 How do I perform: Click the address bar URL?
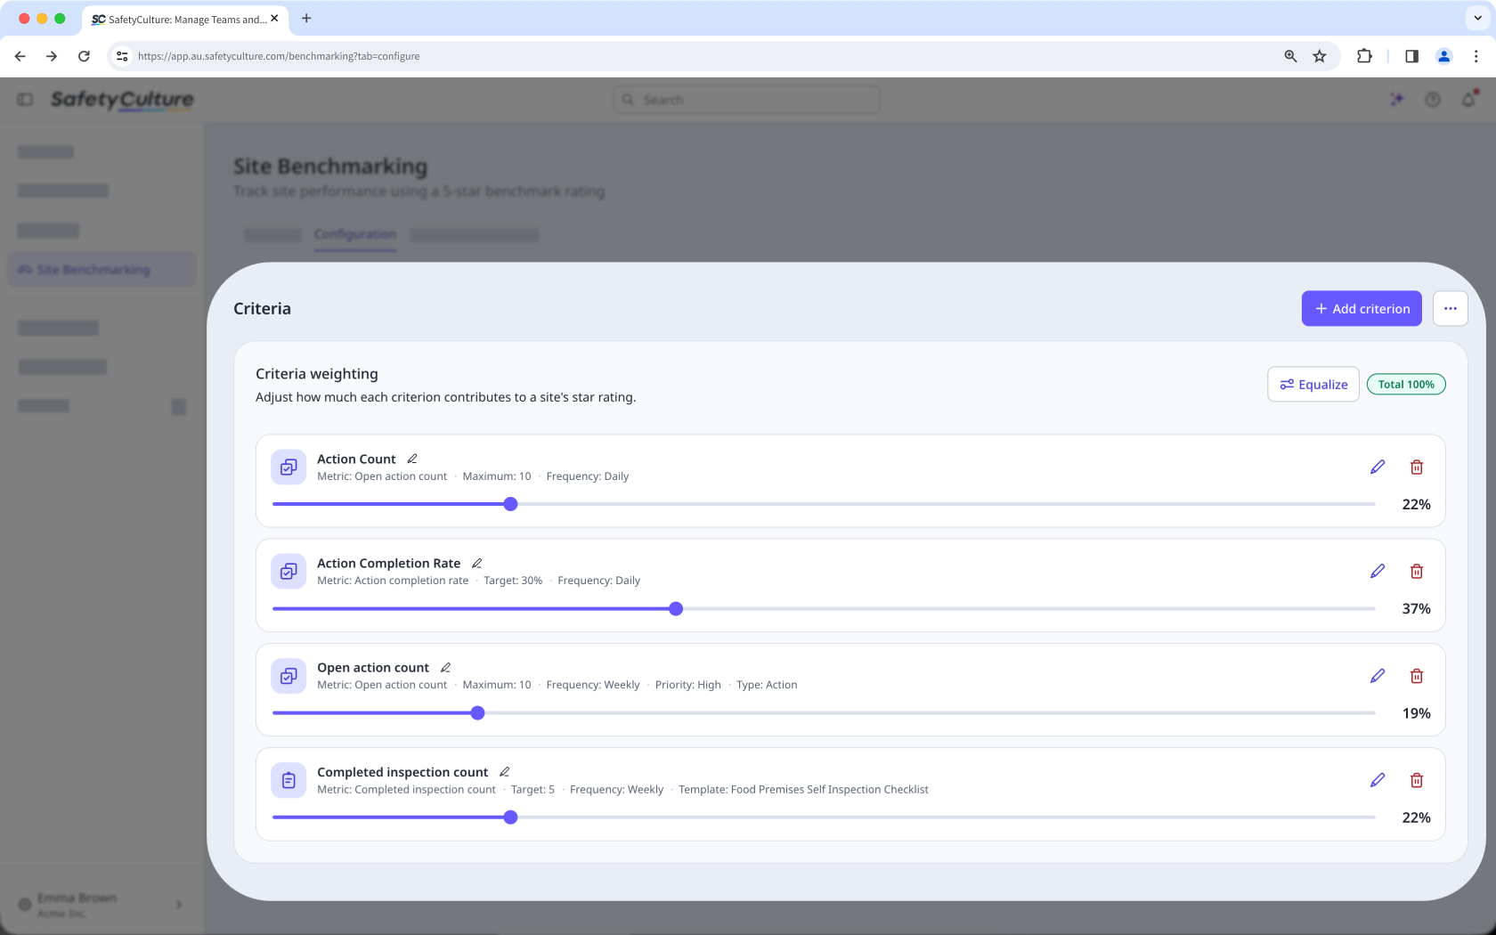pos(279,56)
